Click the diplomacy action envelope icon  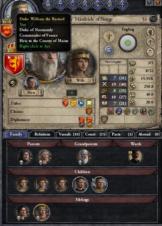[13, 83]
